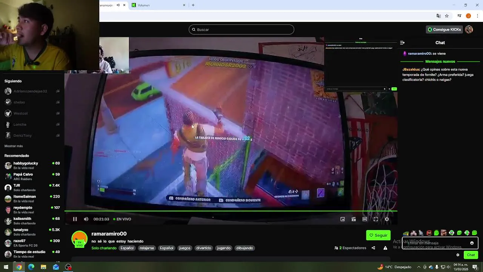This screenshot has height=272, width=483.
Task: Open the taskbar notification center
Action: pyautogui.click(x=475, y=267)
